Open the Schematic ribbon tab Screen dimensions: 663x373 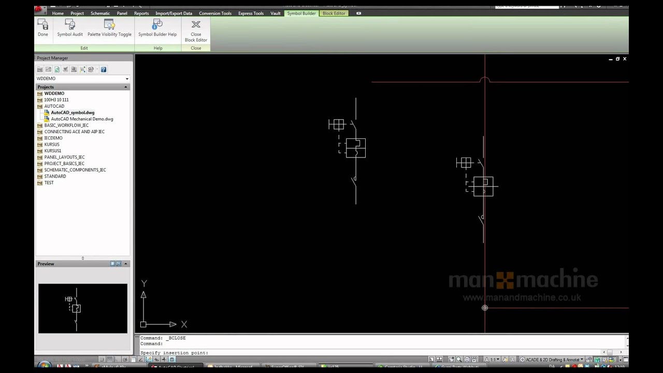point(100,13)
